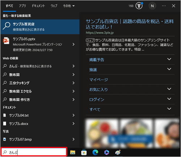The image size is (181, 157).
Task: Select best match サンプル百貨店
Action: click(x=40, y=27)
